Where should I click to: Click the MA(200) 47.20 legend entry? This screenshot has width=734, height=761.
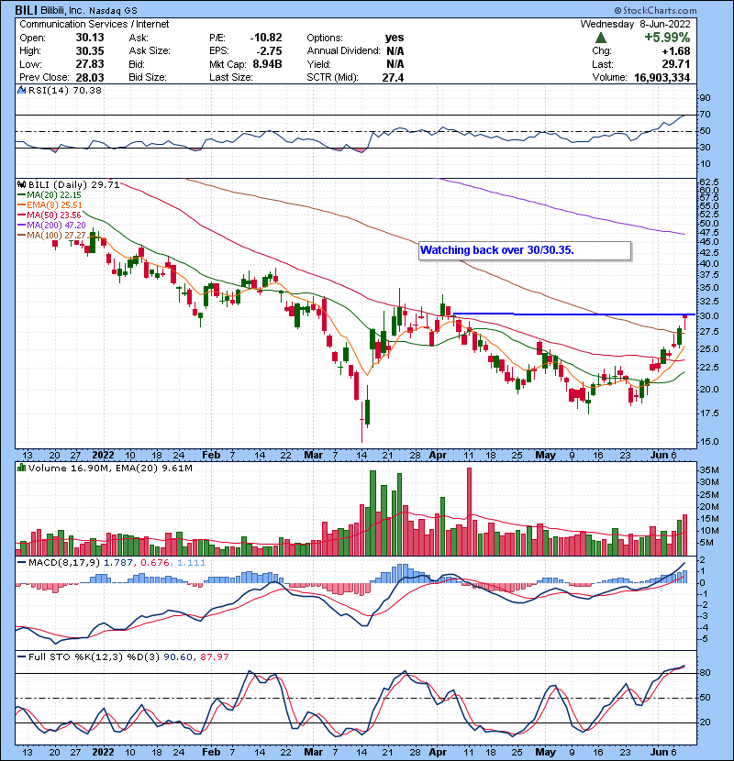click(x=52, y=226)
